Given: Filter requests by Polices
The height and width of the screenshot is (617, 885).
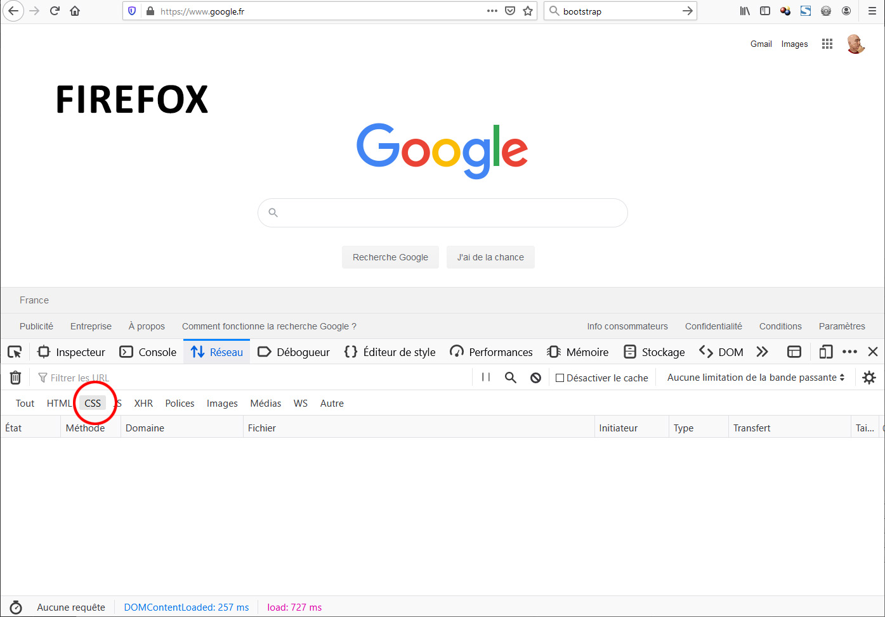Looking at the screenshot, I should (180, 403).
